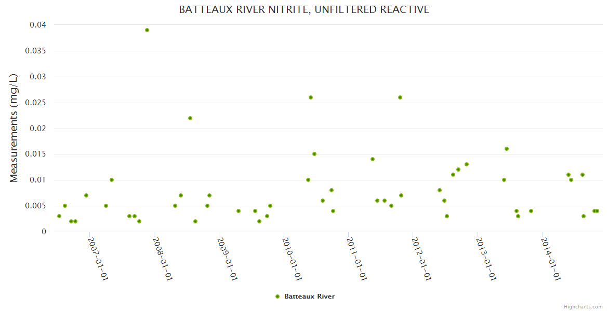Click the 0.015 data point in 2010
The image size is (608, 311).
[314, 154]
